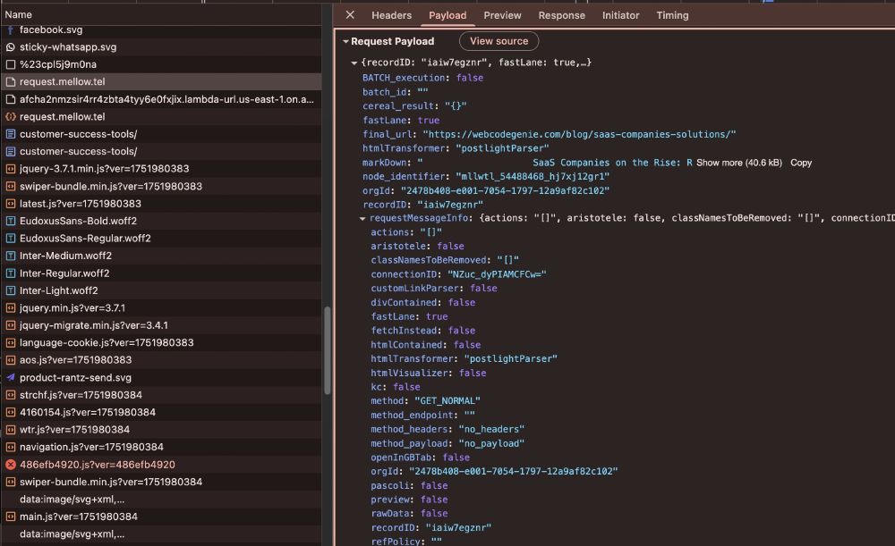
Task: Copy the markDown value
Action: [801, 163]
